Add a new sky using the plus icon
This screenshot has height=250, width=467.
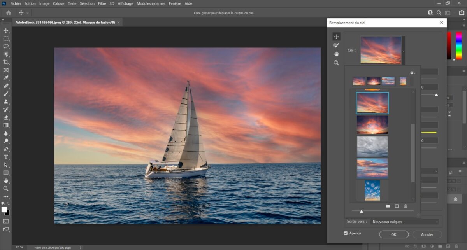tap(397, 206)
